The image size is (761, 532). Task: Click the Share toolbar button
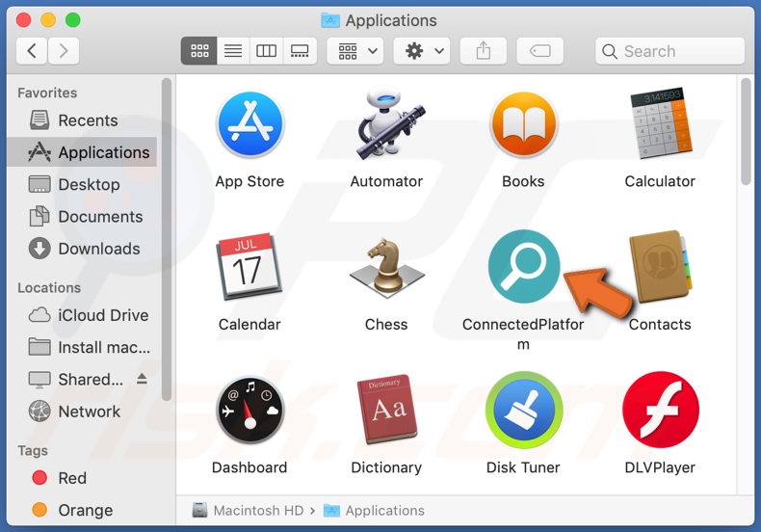[484, 51]
